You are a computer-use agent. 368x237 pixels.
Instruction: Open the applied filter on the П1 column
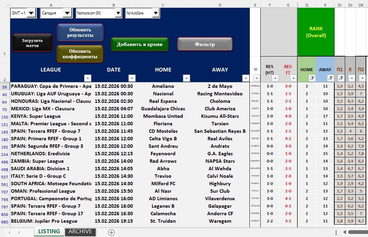(341, 78)
